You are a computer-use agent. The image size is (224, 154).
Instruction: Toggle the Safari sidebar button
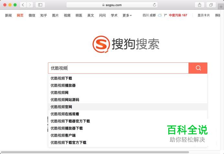(40, 5)
